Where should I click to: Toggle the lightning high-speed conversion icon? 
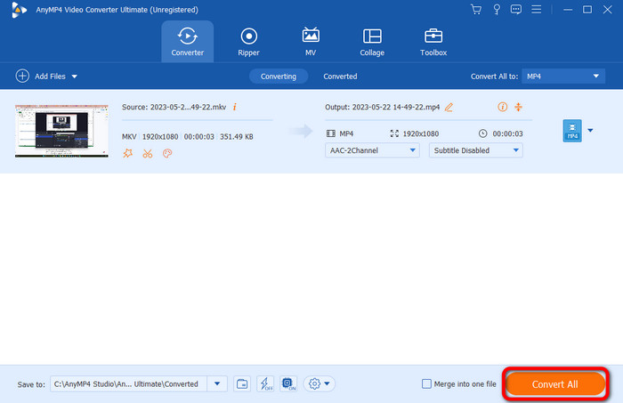click(265, 384)
